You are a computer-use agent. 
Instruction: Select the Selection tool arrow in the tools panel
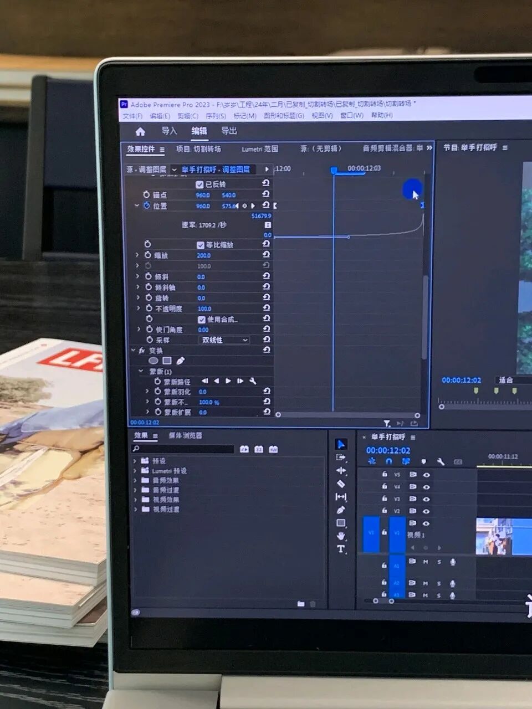[x=341, y=444]
